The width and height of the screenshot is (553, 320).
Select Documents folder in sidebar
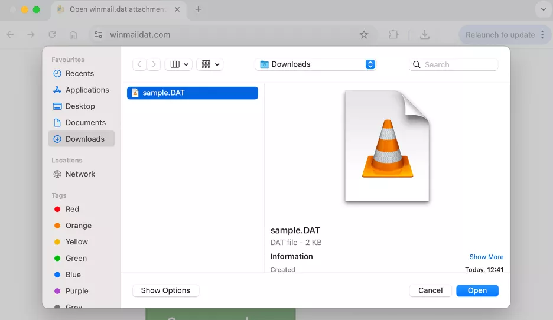85,123
